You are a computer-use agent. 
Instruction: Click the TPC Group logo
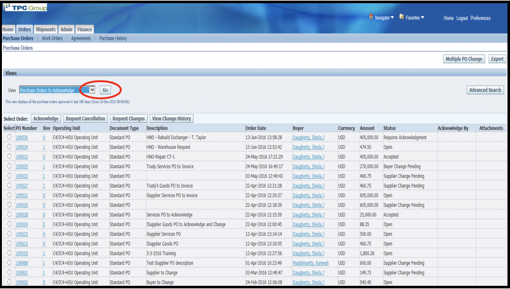[x=25, y=7]
